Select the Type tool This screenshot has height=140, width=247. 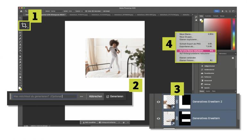[x=20, y=68]
